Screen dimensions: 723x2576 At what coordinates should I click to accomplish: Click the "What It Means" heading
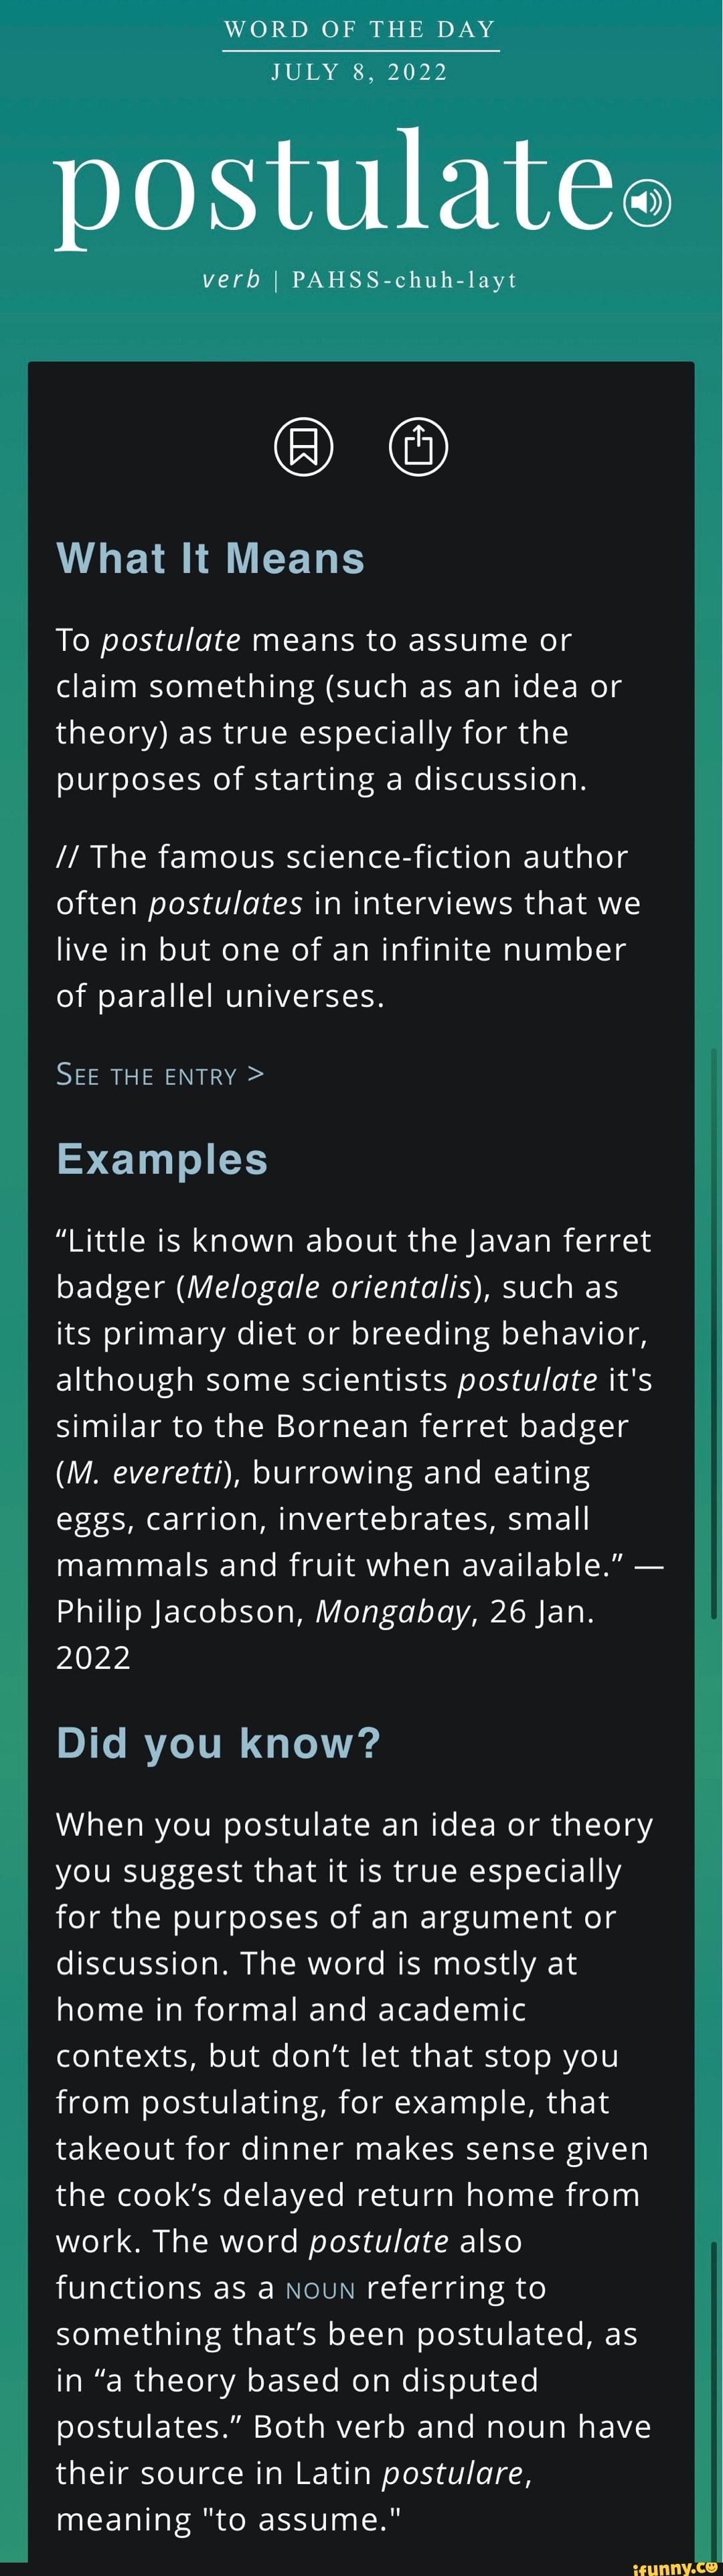pos(211,558)
